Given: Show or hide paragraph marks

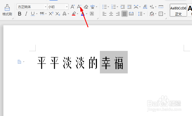Looking at the screenshot, I should [152, 7].
